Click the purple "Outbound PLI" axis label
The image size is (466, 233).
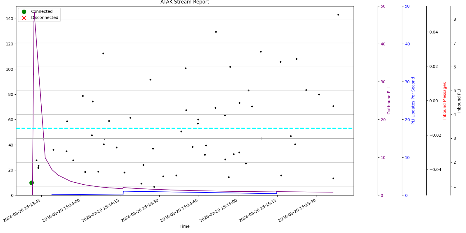tap(389, 101)
